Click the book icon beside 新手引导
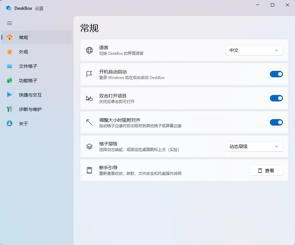Image resolution: width=295 pixels, height=245 pixels. coord(89,170)
